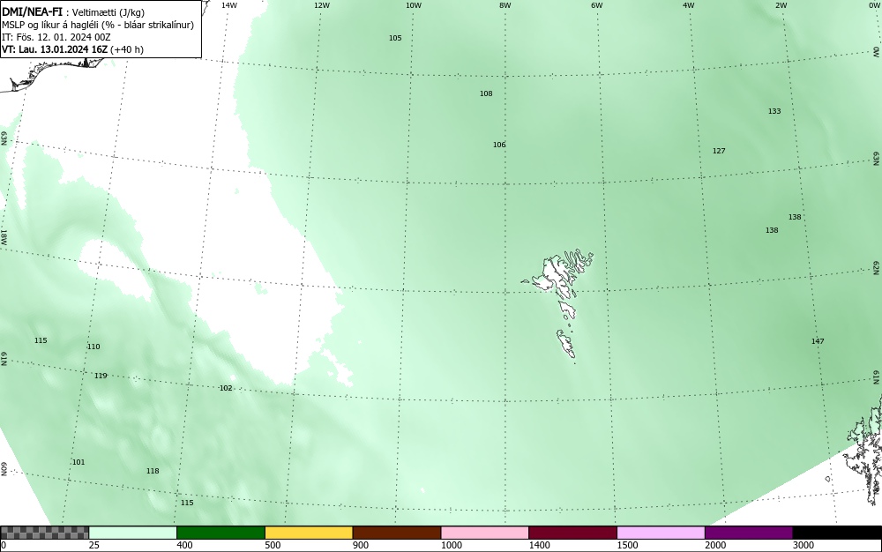Click the map value 147
Screen dimensions: 882x552
[x=818, y=341]
